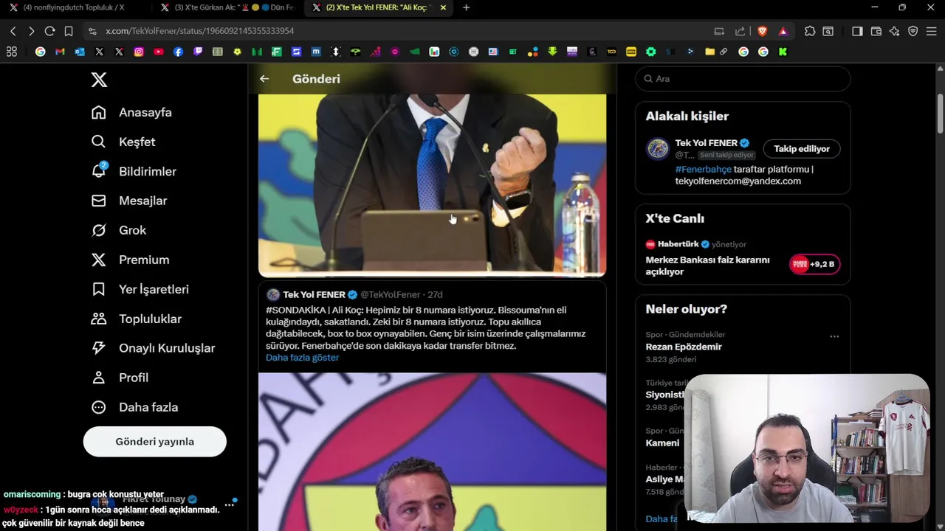Image resolution: width=945 pixels, height=531 pixels.
Task: Open Twitch bookmark
Action: pos(198,52)
